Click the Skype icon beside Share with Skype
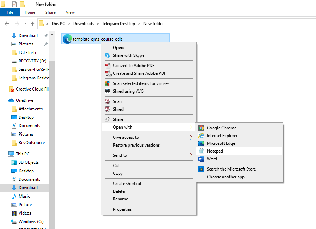 click(x=107, y=55)
